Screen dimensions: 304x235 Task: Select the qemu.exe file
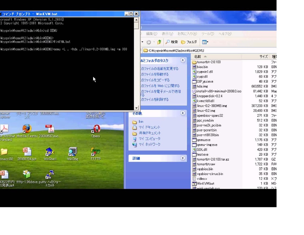pyautogui.click(x=204, y=140)
